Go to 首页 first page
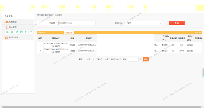This screenshot has width=204, height=108. (x=81, y=59)
